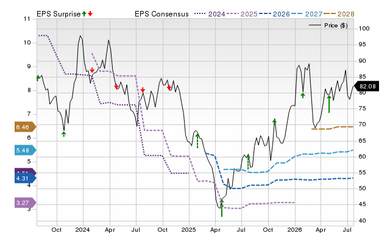Click the black 82.08 current price tag

tap(366, 87)
